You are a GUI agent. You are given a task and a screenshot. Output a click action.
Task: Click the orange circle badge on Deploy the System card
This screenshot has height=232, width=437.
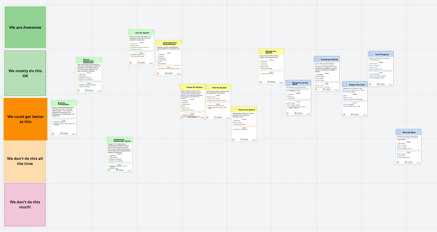[234, 140]
